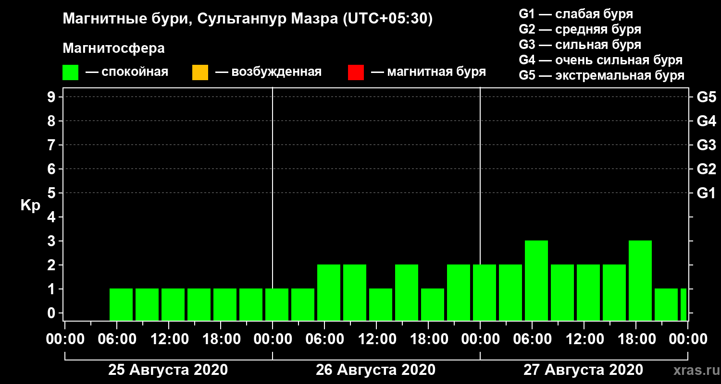Click the 'G5 — экстремальная буря' legend line

[602, 76]
